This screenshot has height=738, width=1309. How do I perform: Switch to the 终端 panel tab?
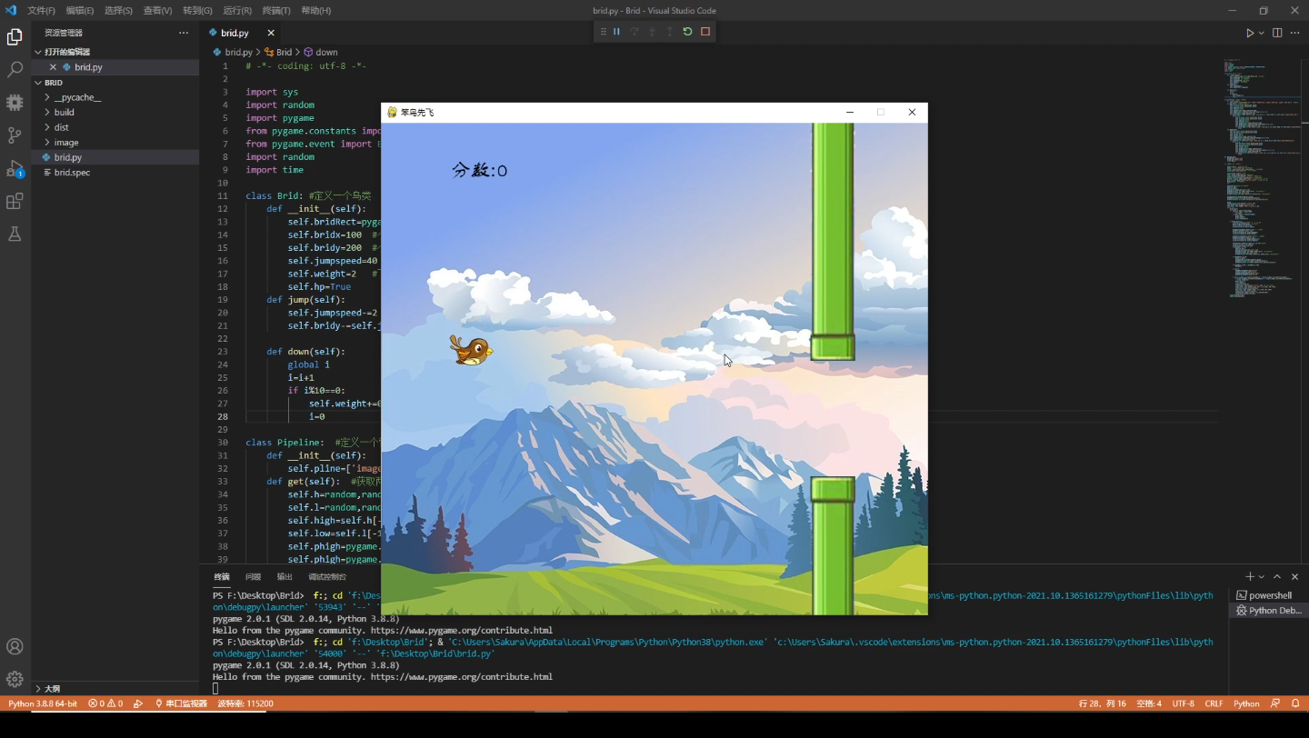tap(222, 577)
